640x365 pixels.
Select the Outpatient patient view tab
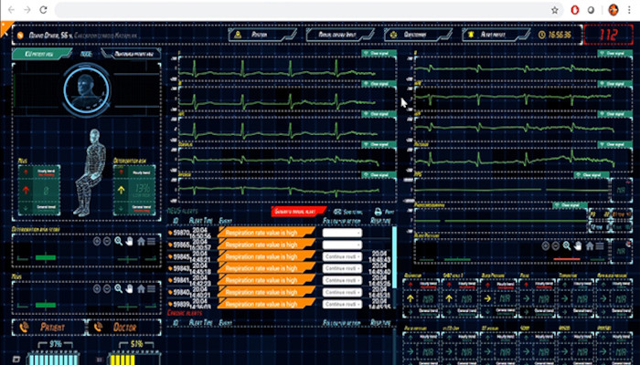(x=133, y=54)
